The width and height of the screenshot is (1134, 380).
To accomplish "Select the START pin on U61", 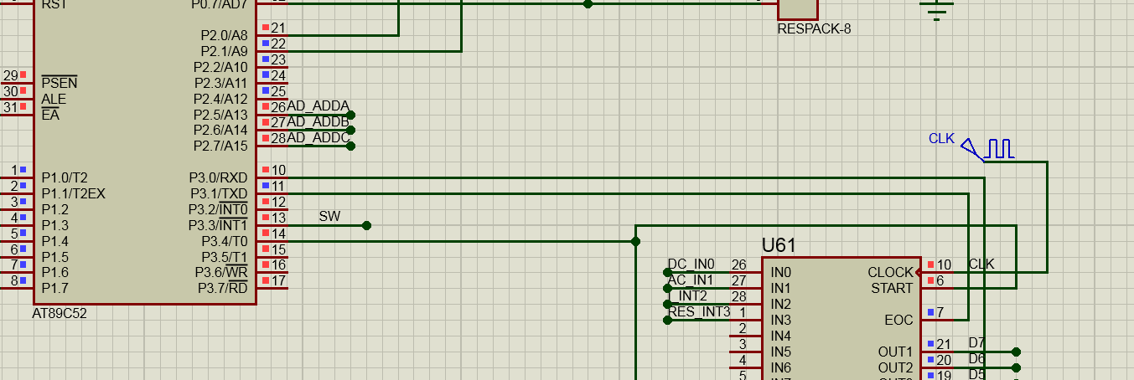I will [892, 289].
